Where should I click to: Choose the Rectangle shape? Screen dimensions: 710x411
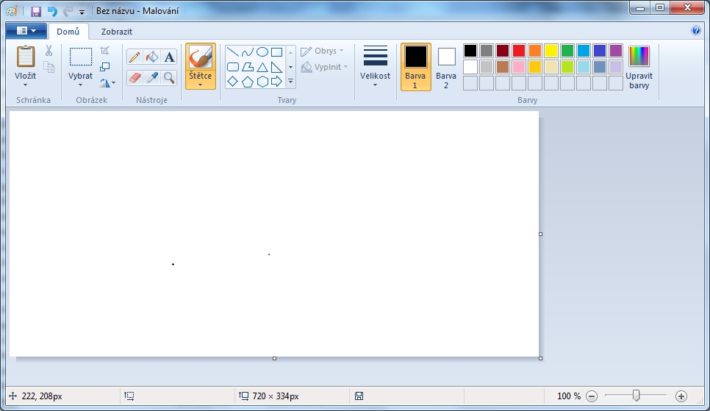(x=276, y=52)
